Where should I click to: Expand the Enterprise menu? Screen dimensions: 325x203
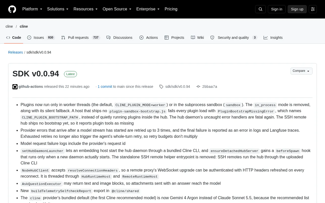point(148,9)
